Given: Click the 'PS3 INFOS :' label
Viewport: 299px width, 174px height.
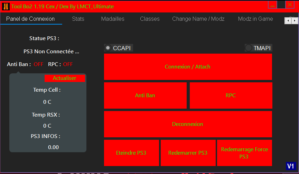Looking at the screenshot, I should pos(46,136).
